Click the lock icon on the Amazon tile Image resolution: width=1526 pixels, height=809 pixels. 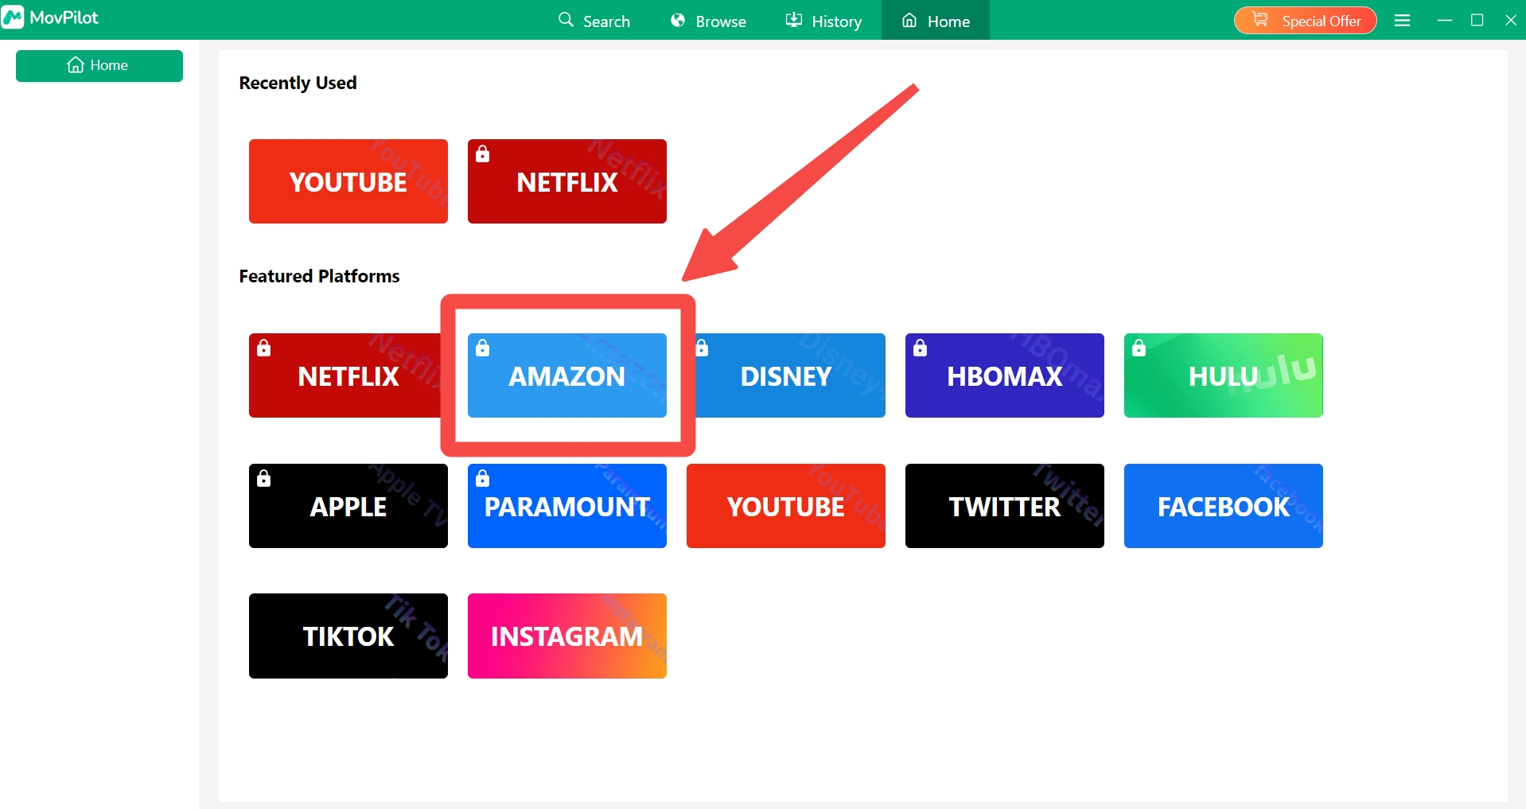pyautogui.click(x=483, y=348)
